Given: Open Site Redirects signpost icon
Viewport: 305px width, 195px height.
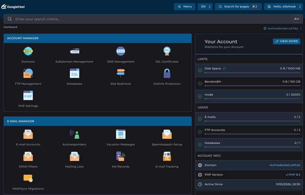Looking at the screenshot, I should click(x=121, y=73).
